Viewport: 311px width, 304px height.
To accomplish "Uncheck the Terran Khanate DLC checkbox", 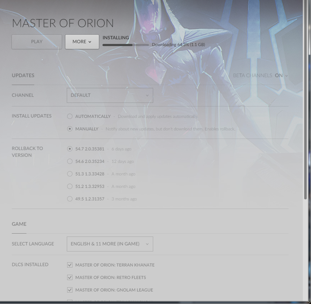I will (70, 265).
